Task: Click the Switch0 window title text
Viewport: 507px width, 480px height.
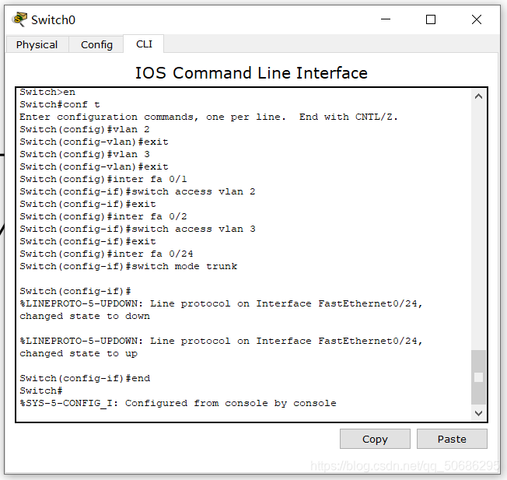Action: pos(53,20)
